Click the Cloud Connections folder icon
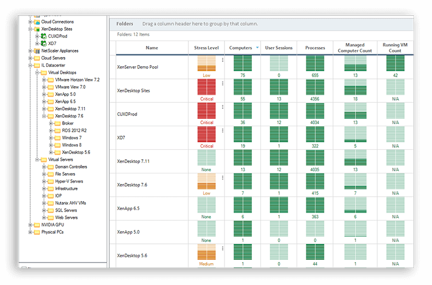432x285 pixels. point(37,22)
